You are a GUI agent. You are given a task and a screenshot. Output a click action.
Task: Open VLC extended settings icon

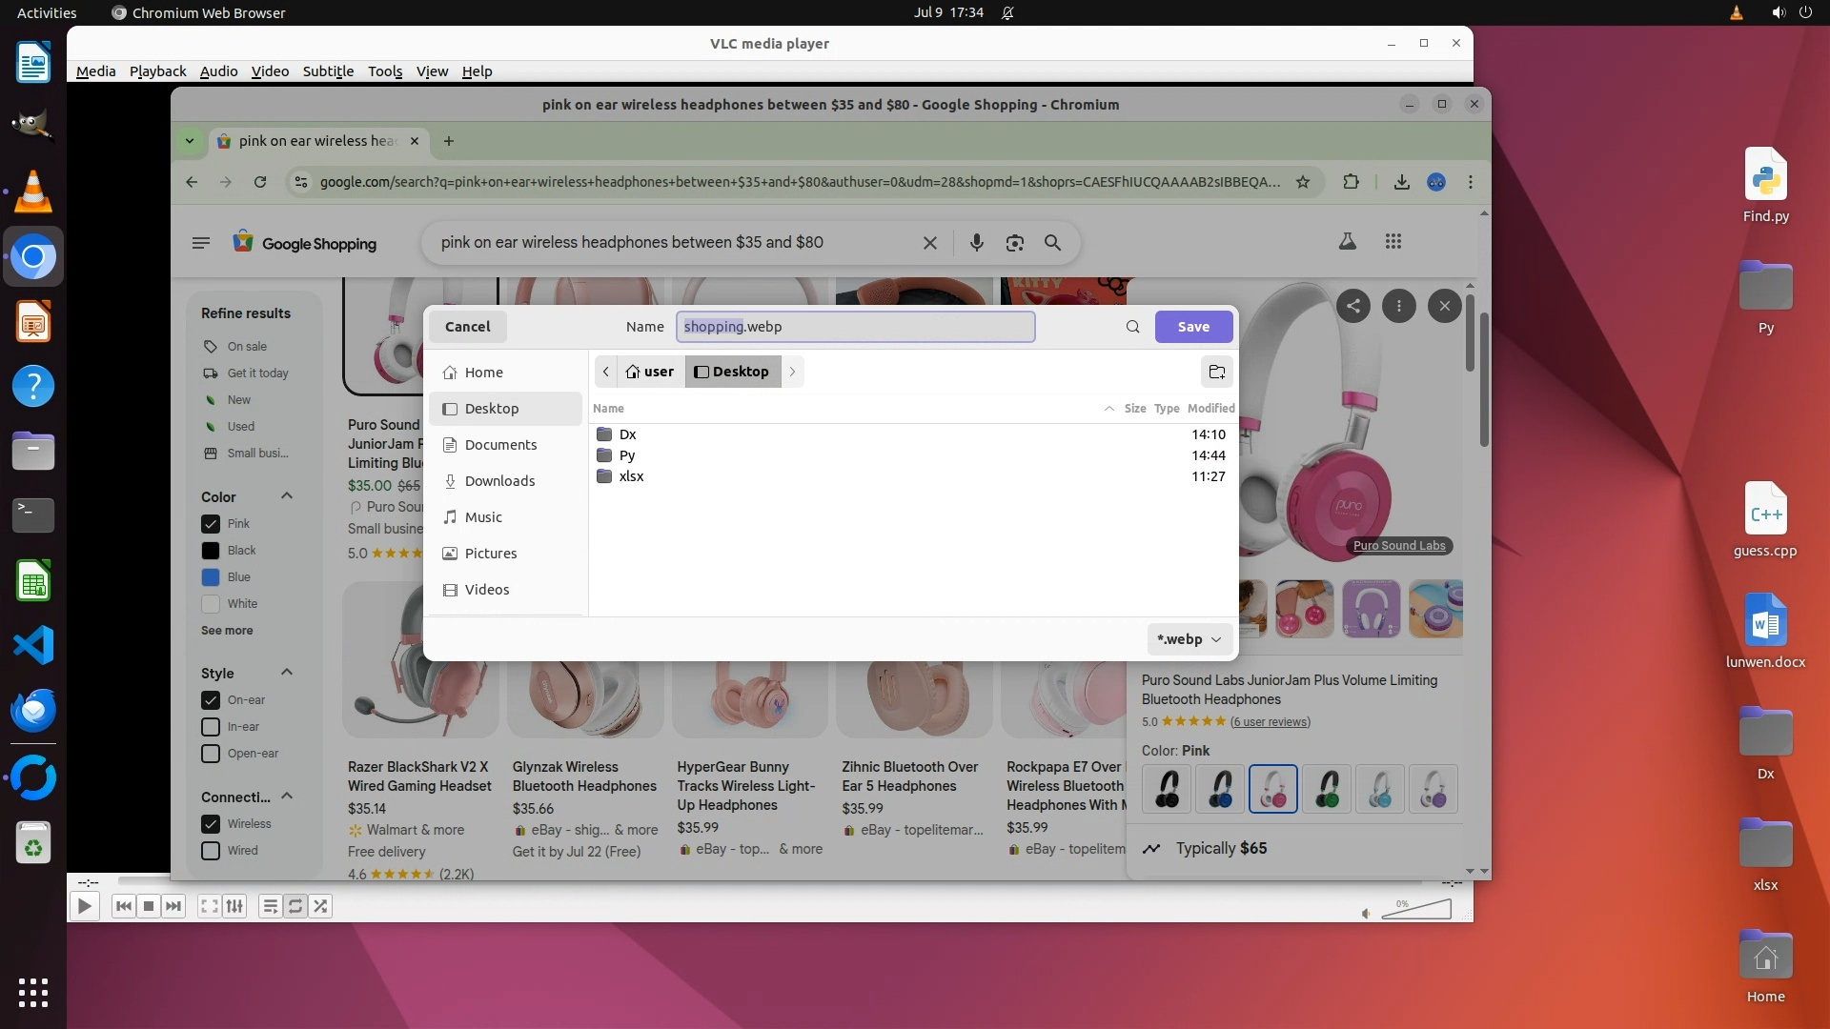point(234,906)
